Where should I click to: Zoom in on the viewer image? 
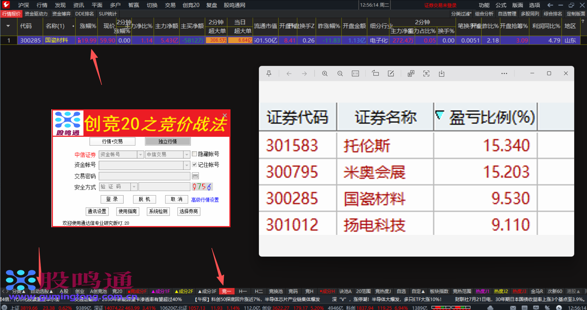pos(325,74)
